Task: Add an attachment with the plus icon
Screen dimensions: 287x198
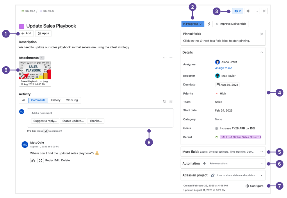Action: [x=171, y=58]
